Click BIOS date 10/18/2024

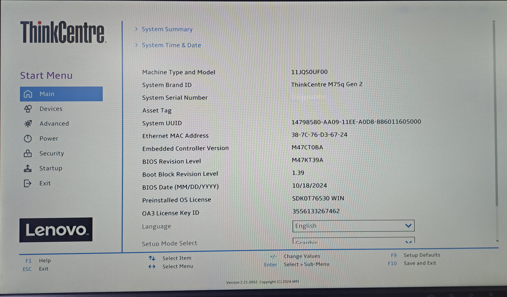click(x=310, y=185)
